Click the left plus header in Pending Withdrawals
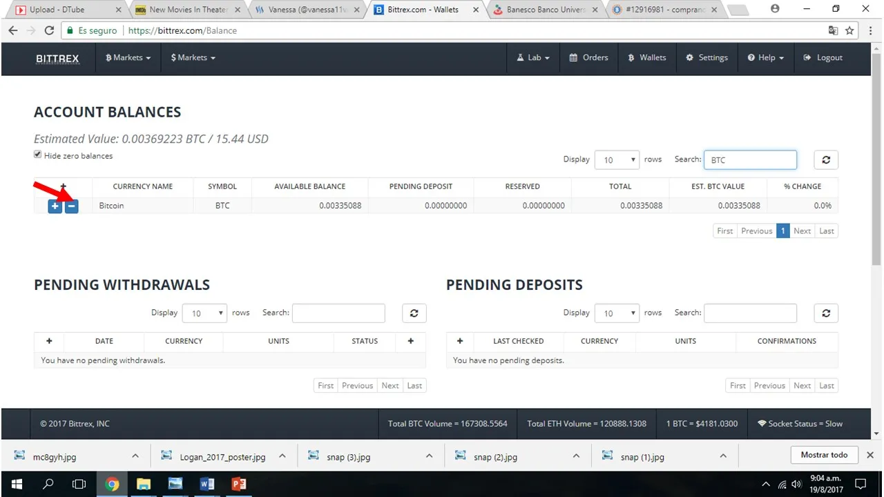This screenshot has height=497, width=884. point(49,341)
